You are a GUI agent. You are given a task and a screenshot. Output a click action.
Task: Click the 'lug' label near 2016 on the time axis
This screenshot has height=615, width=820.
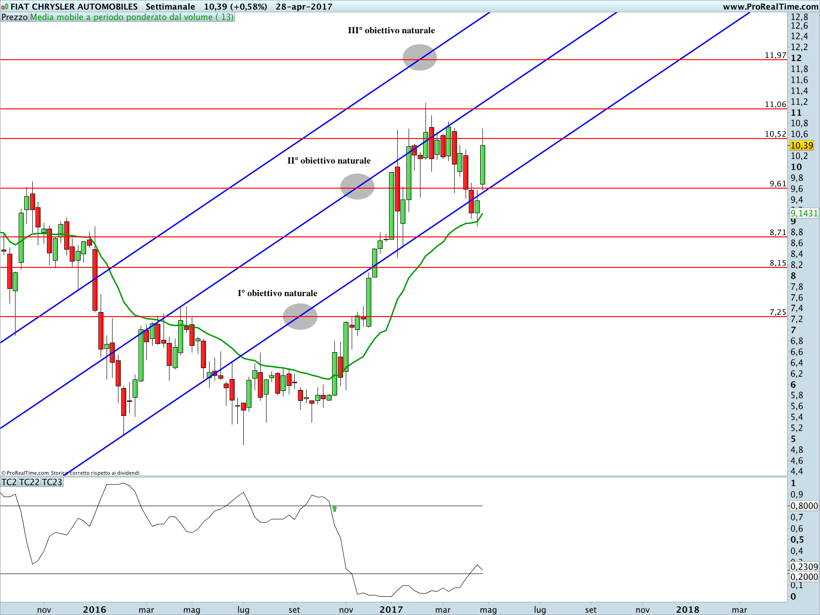point(244,610)
